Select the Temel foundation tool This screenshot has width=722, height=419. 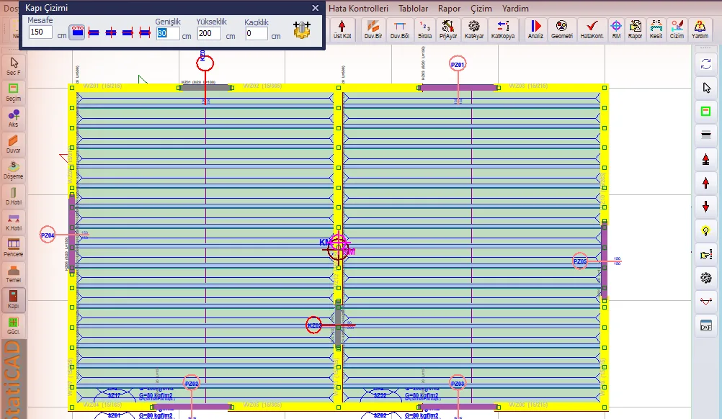point(14,274)
